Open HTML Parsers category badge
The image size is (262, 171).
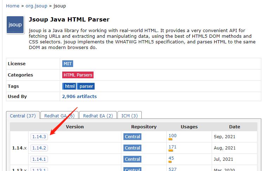78,75
